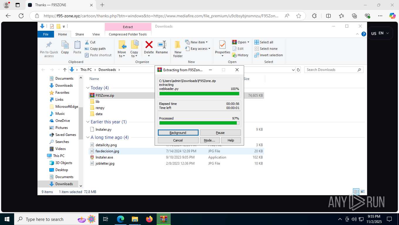Click Copy path in ribbon
The width and height of the screenshot is (399, 225).
pyautogui.click(x=95, y=49)
